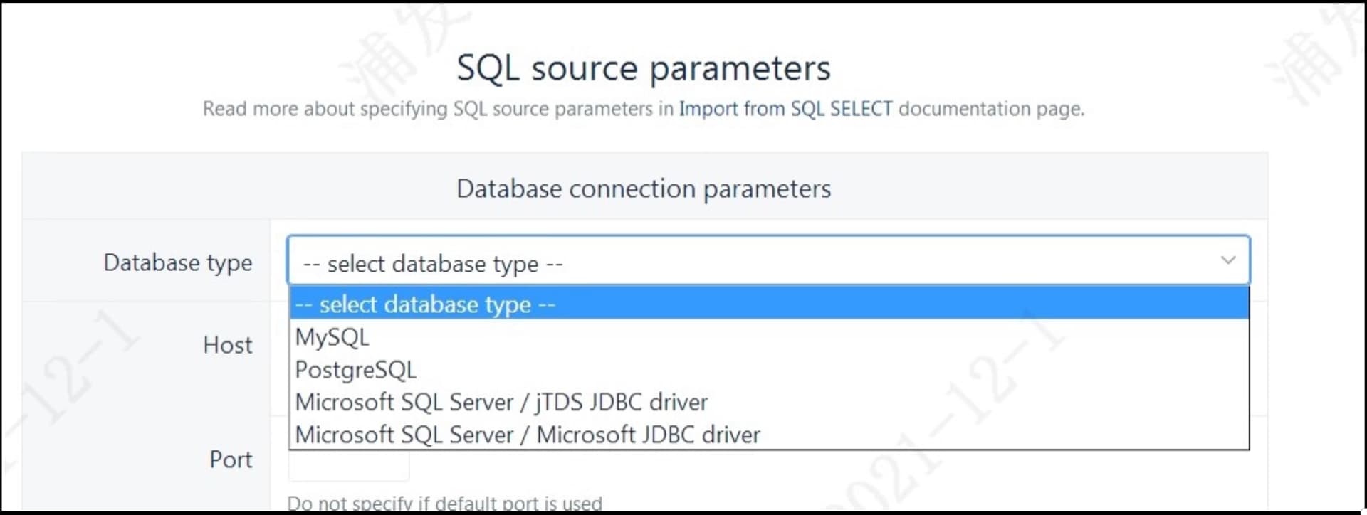
Task: Collapse the Database type select box
Action: click(768, 260)
